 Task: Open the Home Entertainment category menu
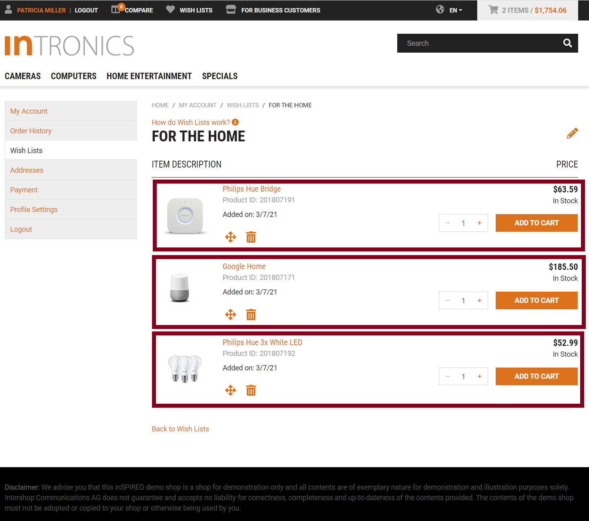point(149,76)
